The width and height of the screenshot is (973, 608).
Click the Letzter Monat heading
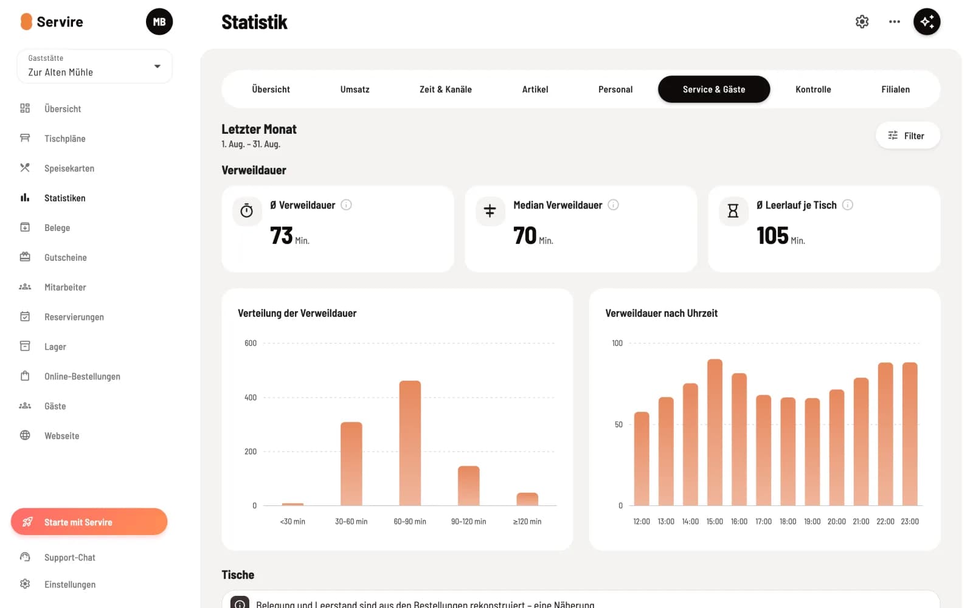[x=259, y=130]
